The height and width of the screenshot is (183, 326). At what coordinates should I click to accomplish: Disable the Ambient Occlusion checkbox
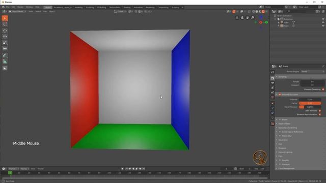coord(280,95)
